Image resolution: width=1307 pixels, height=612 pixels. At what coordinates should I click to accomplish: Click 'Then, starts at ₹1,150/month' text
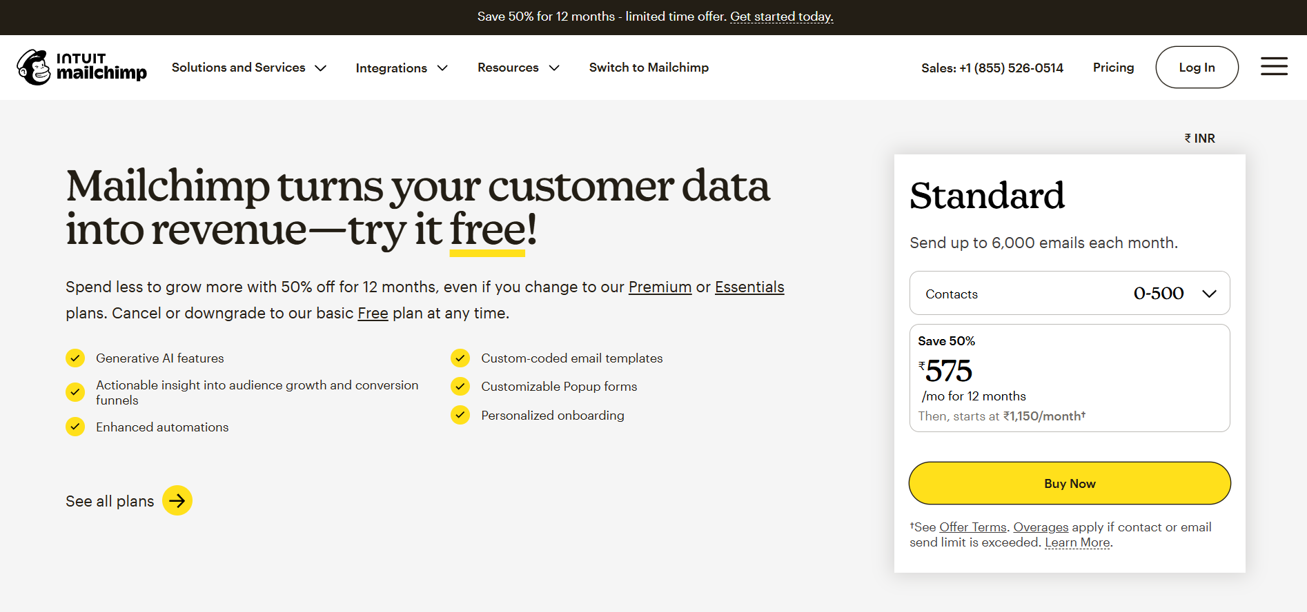[1001, 416]
